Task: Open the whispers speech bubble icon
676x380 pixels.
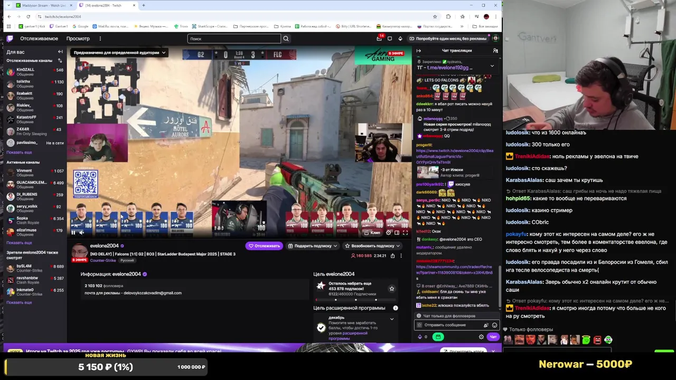Action: pos(390,39)
